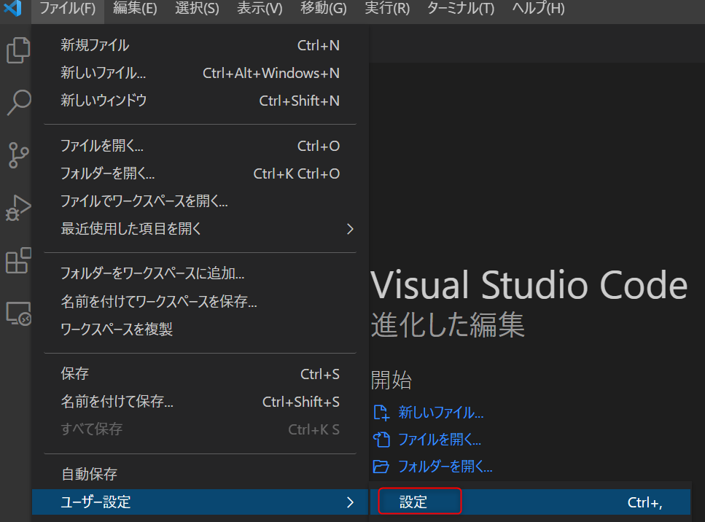Choose 新しいファイル... with Ctrl+Alt+Windows+N shortcut

point(200,73)
